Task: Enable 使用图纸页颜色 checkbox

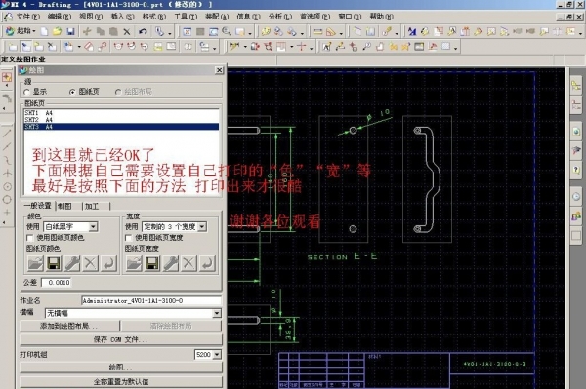Action: click(x=30, y=238)
